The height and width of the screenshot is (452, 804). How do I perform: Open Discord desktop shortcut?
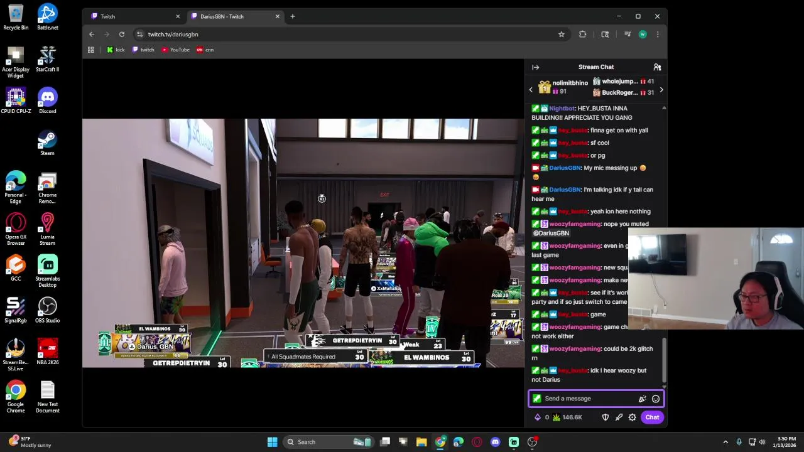pos(48,100)
